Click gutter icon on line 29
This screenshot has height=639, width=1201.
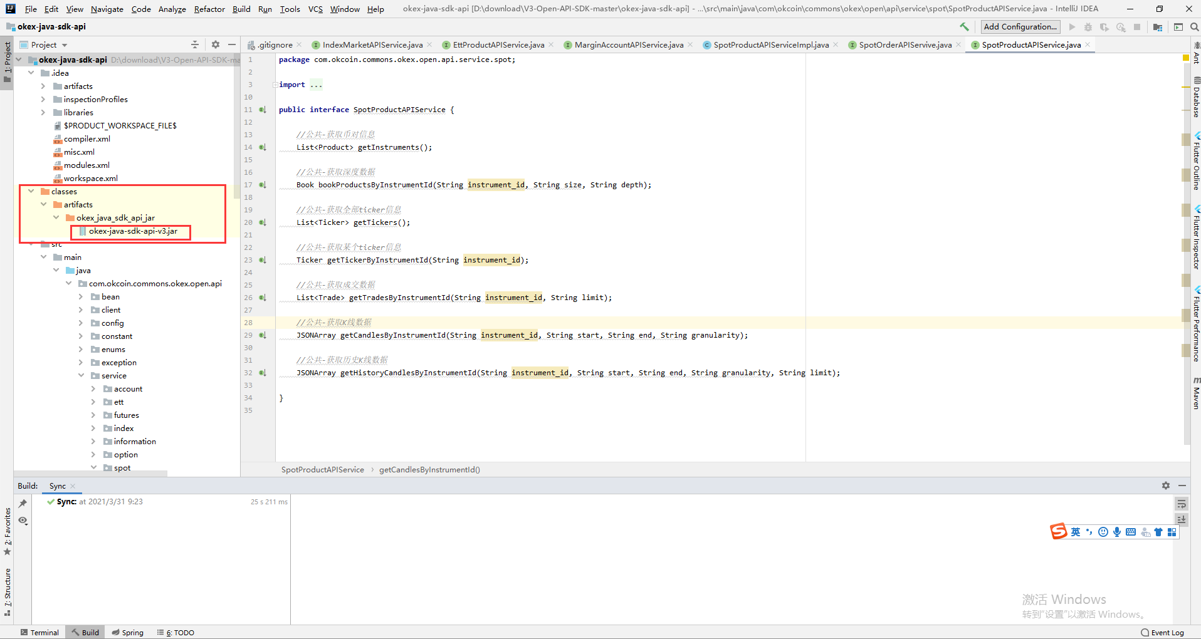(263, 335)
